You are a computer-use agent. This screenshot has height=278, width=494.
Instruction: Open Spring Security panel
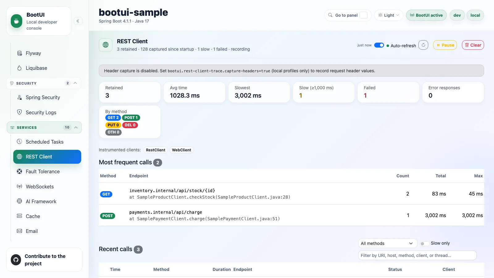point(47,97)
